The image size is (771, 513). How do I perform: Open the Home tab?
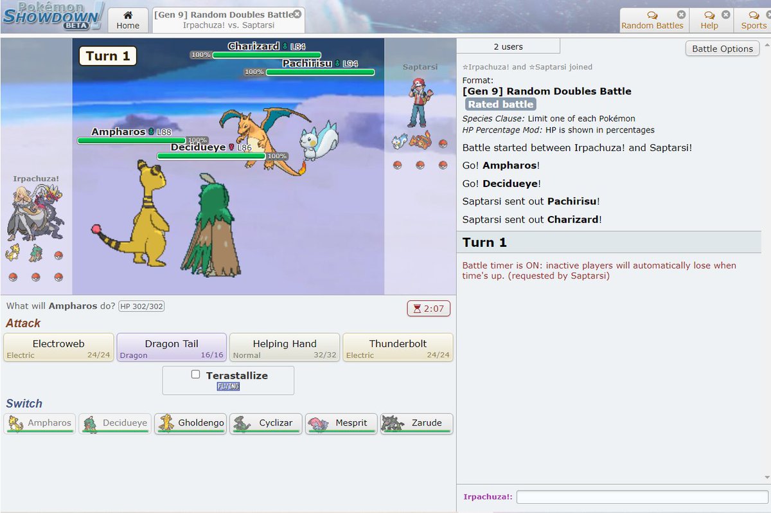[128, 20]
